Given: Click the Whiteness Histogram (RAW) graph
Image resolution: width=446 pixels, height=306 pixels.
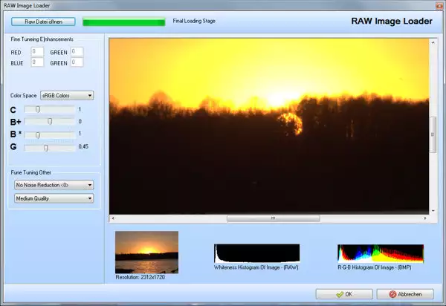Looking at the screenshot, I should coord(256,252).
